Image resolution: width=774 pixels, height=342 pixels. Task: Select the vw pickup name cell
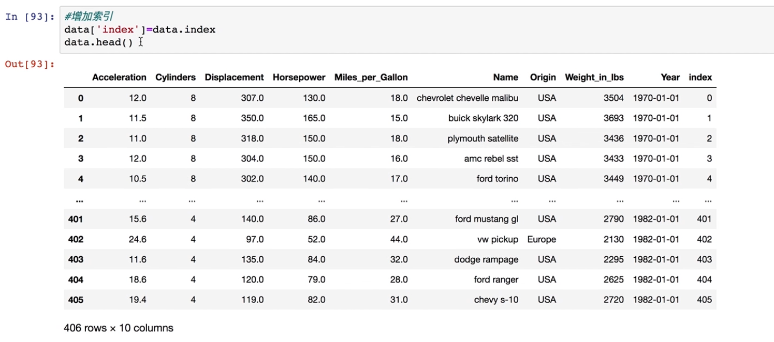point(498,240)
